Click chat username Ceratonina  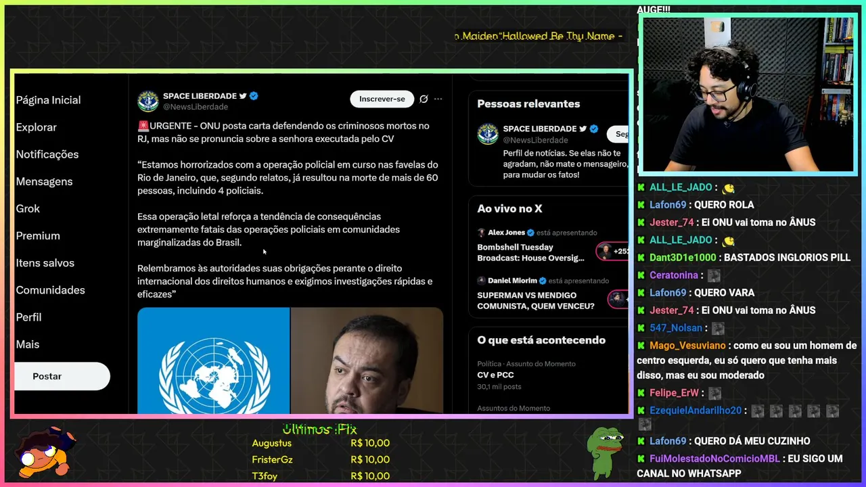(674, 275)
